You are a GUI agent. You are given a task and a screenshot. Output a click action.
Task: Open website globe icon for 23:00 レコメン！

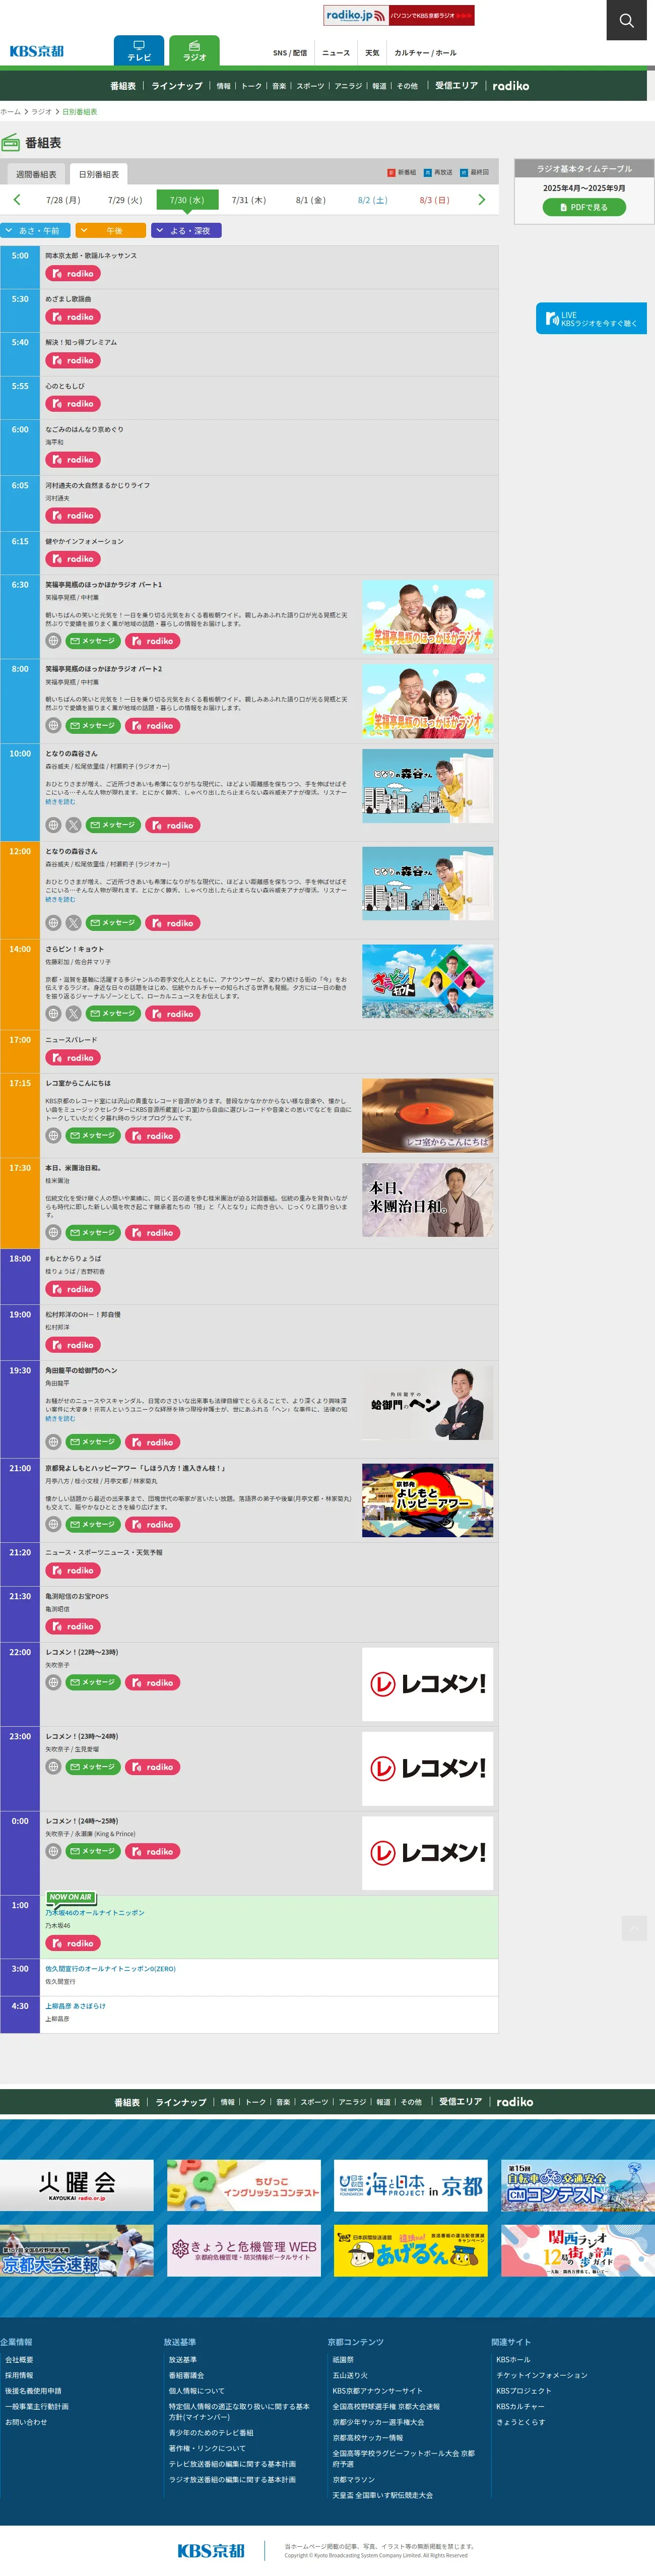coord(54,1767)
